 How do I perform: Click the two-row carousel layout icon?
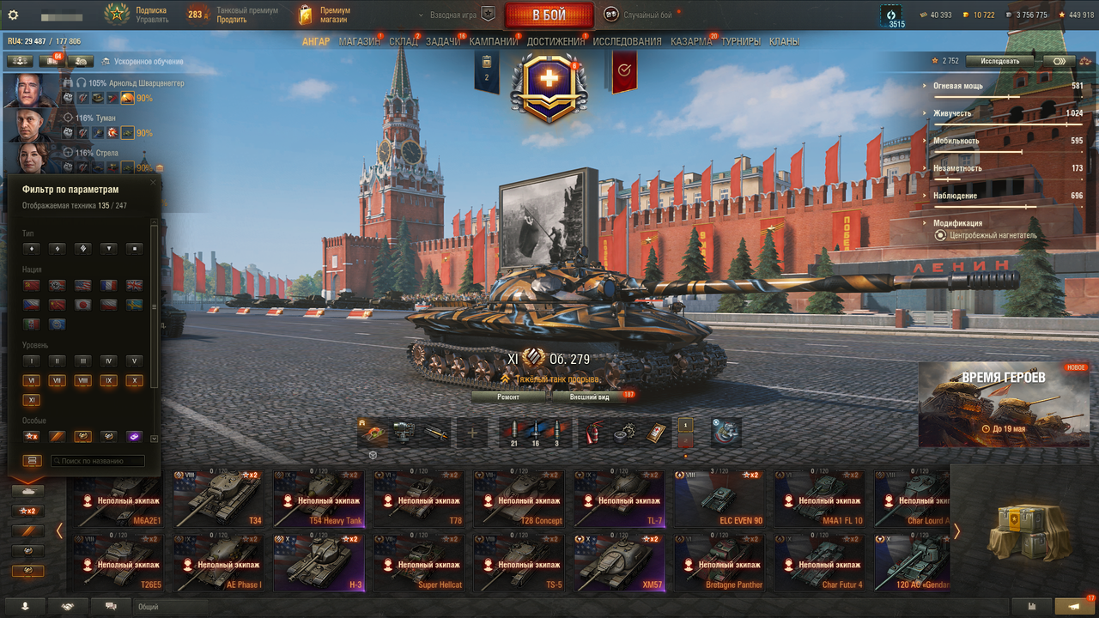[x=32, y=461]
